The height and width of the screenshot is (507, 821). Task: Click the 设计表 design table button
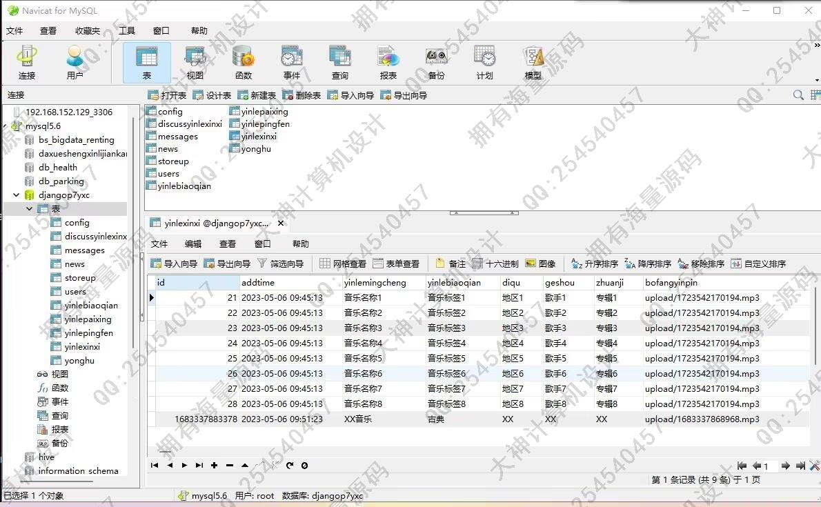(212, 96)
